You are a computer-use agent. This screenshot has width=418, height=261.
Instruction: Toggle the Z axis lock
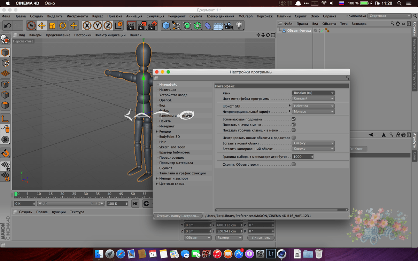[x=108, y=26]
